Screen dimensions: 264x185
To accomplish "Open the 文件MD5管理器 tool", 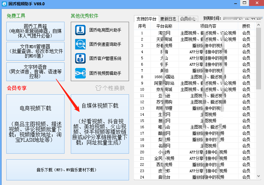I will pyautogui.click(x=35, y=51).
